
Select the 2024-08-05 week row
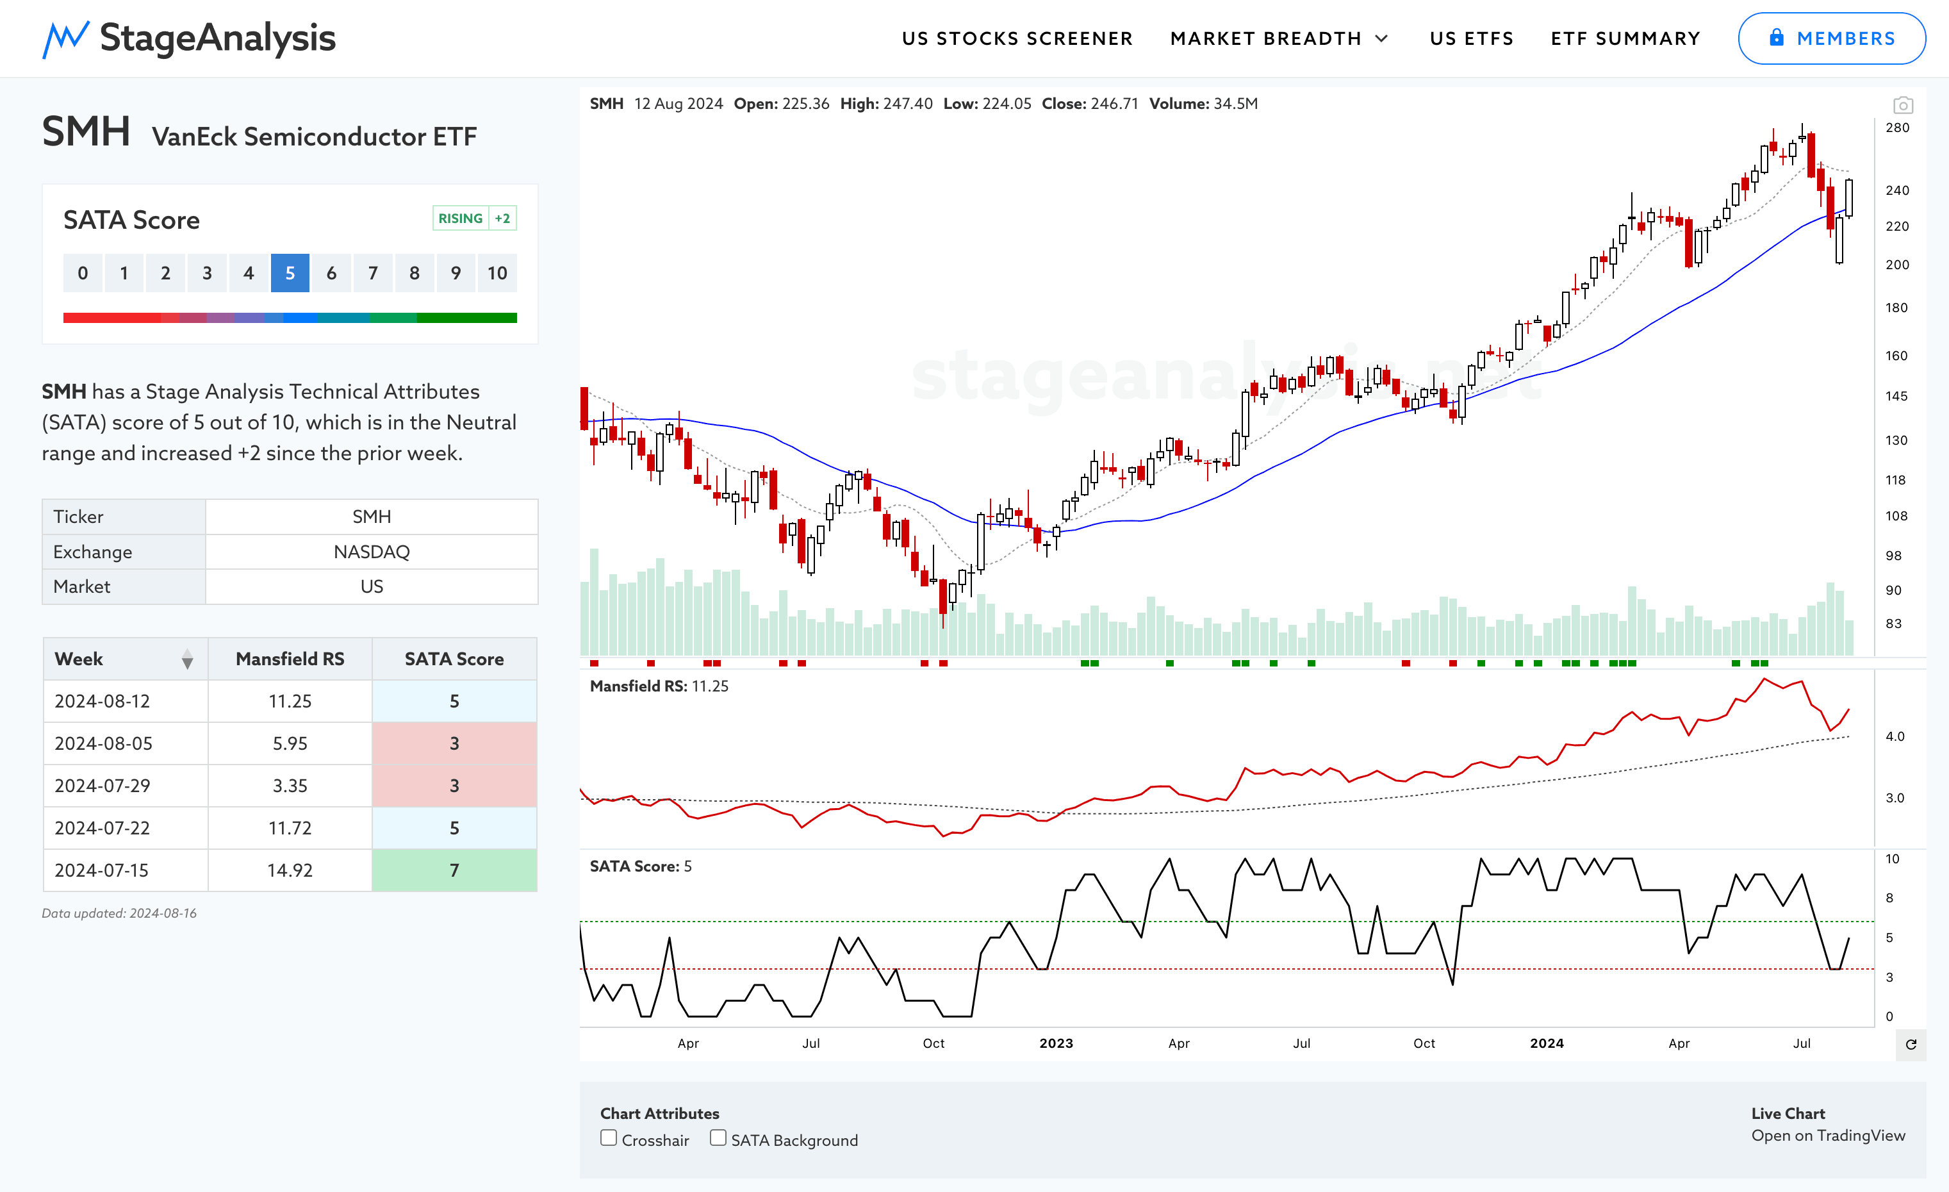290,743
